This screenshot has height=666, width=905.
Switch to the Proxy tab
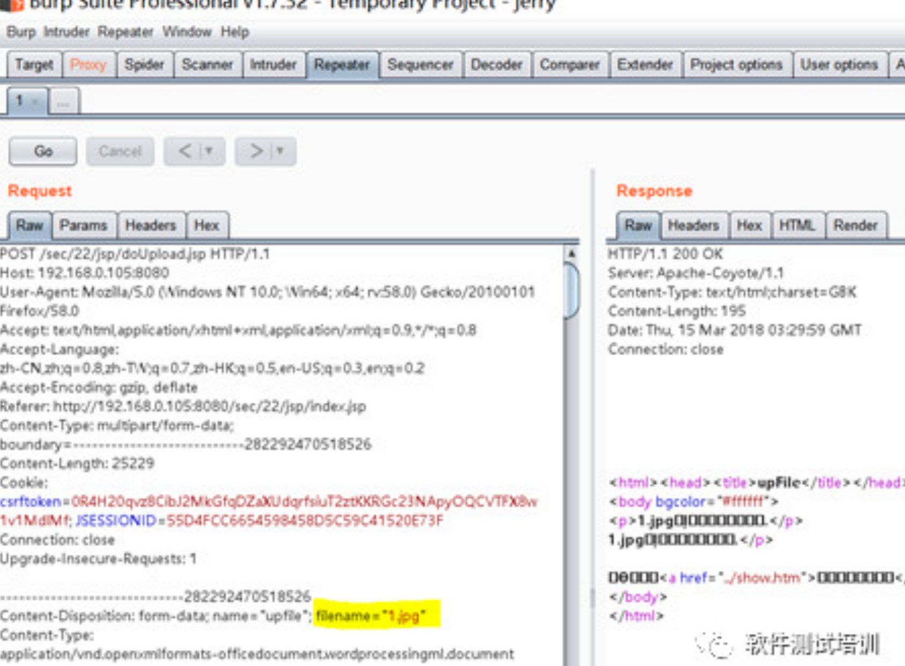coord(88,65)
